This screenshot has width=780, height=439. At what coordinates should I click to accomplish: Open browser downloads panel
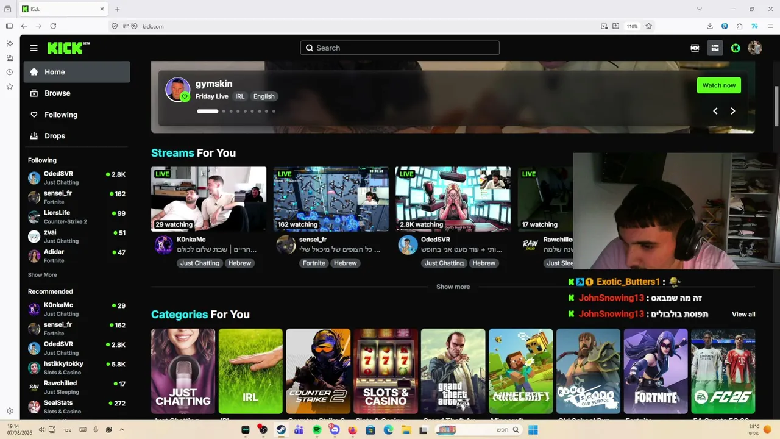(710, 26)
